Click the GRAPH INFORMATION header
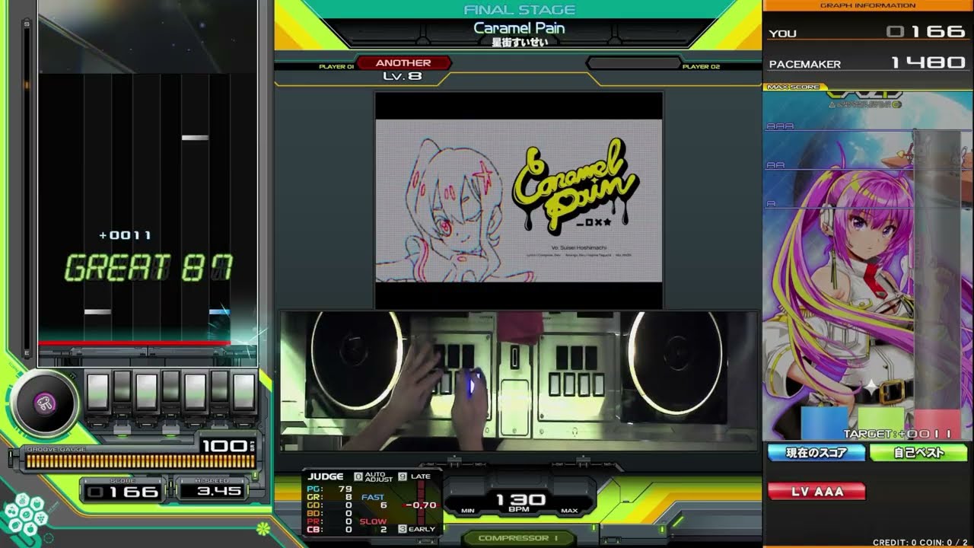 868,5
